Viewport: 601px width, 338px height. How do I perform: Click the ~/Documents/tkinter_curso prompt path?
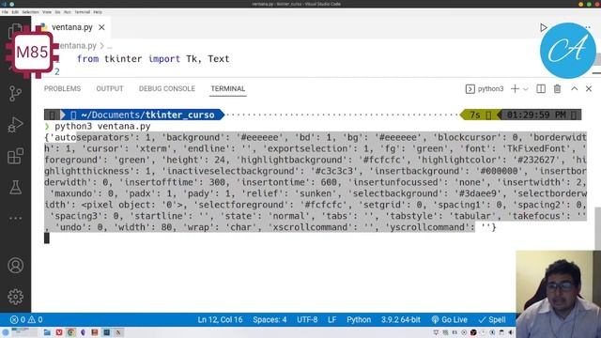click(147, 115)
